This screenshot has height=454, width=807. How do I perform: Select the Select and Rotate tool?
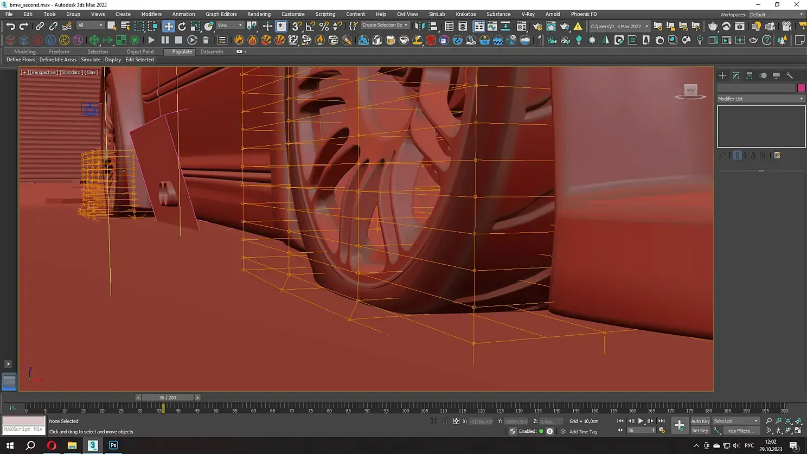(x=182, y=26)
